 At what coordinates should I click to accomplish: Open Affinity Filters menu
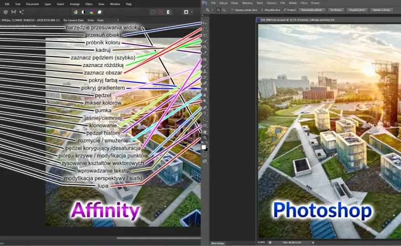(89, 4)
